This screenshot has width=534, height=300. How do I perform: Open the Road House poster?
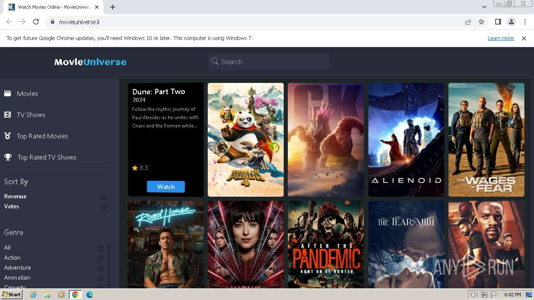(166, 245)
